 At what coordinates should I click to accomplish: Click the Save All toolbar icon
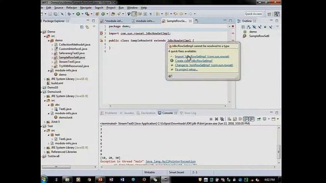[56, 14]
